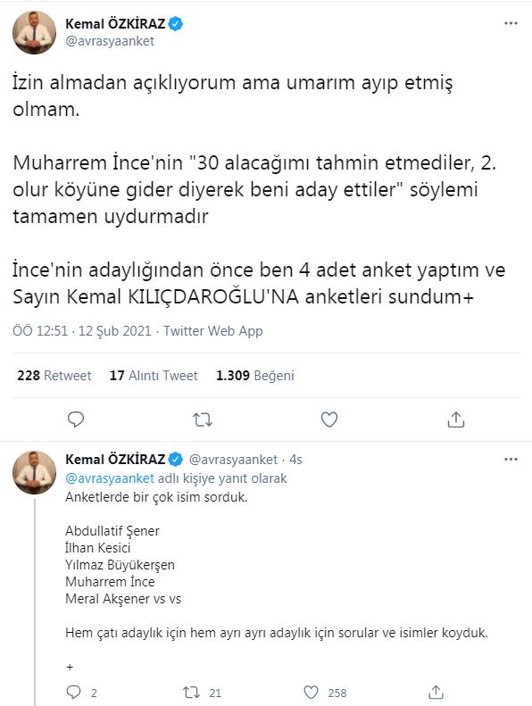The image size is (532, 706).
Task: View the 228 Retweet list
Action: [54, 376]
